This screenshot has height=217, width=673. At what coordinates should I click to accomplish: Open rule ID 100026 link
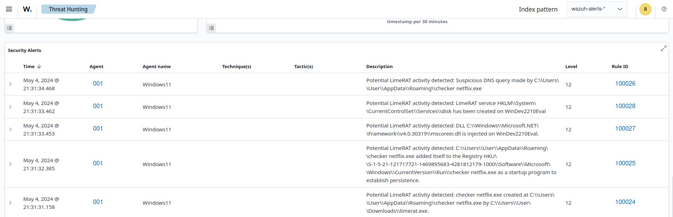(625, 84)
